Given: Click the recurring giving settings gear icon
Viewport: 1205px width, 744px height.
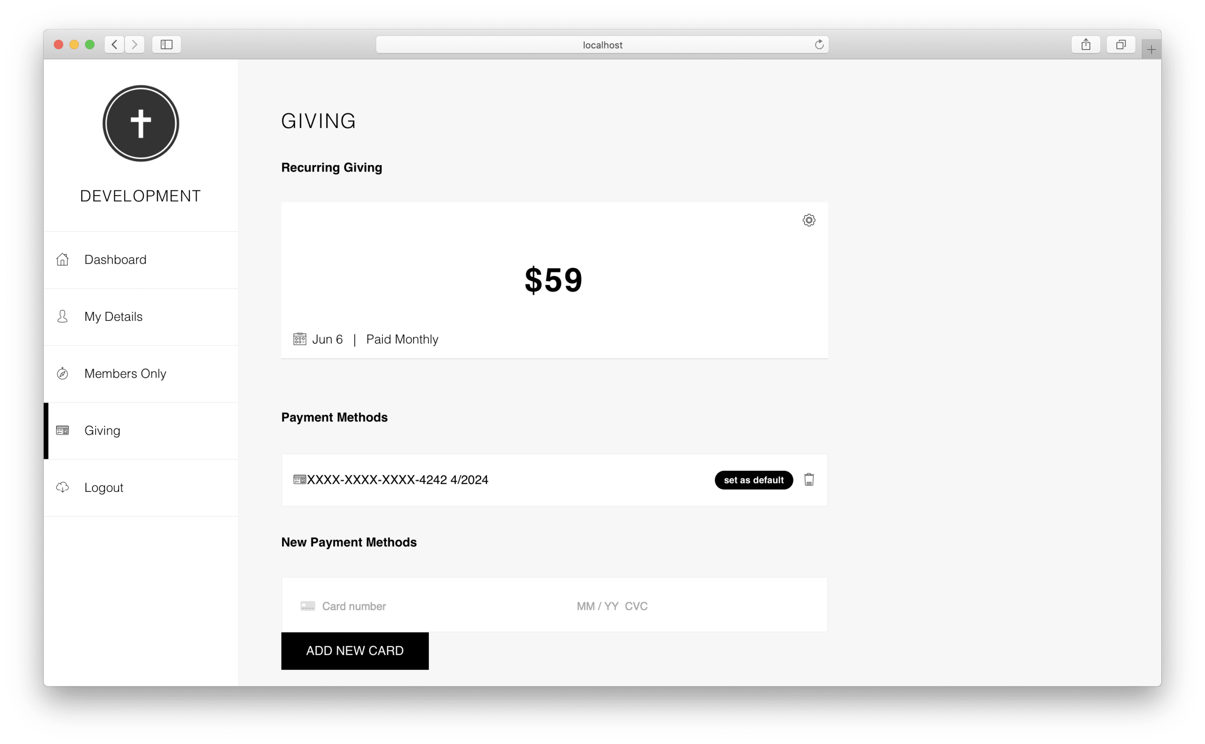Looking at the screenshot, I should pyautogui.click(x=809, y=220).
